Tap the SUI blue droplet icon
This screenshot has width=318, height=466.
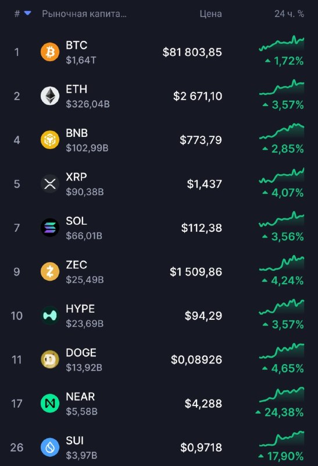point(50,447)
